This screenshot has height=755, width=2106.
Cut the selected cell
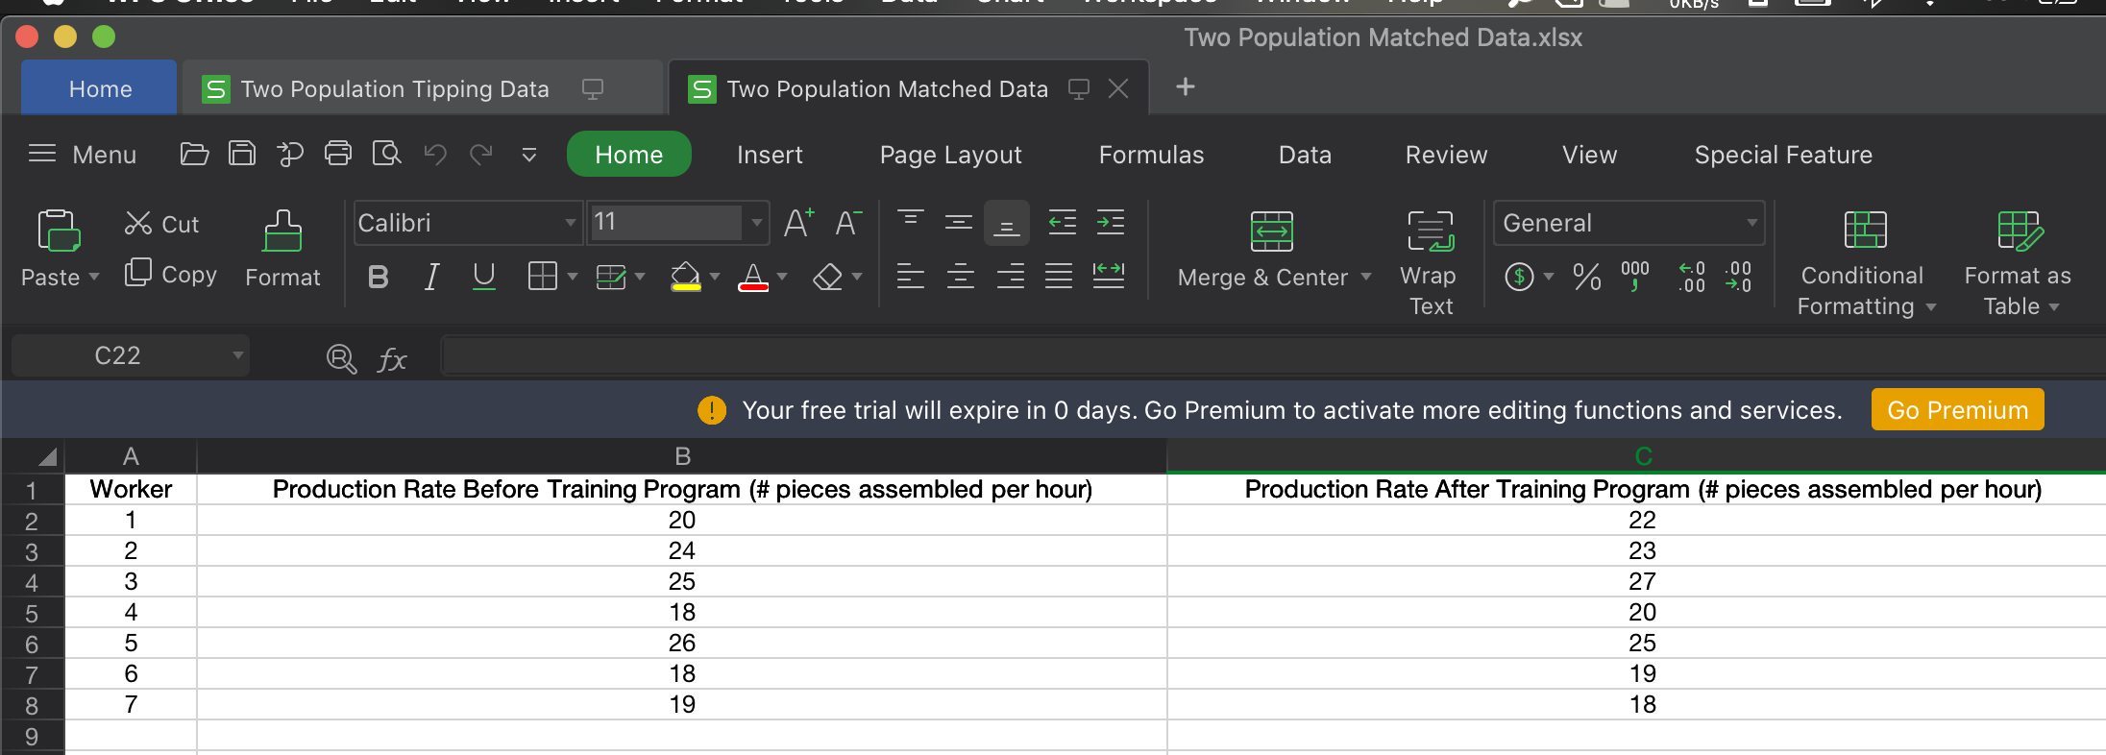click(161, 224)
